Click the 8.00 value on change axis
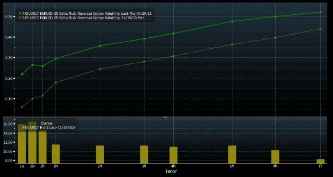The width and height of the screenshot is (333, 177). pos(9,161)
